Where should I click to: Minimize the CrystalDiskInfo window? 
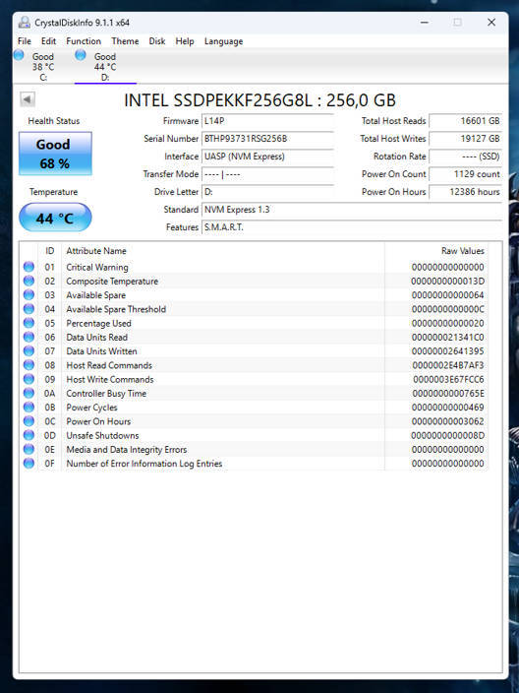pyautogui.click(x=425, y=22)
